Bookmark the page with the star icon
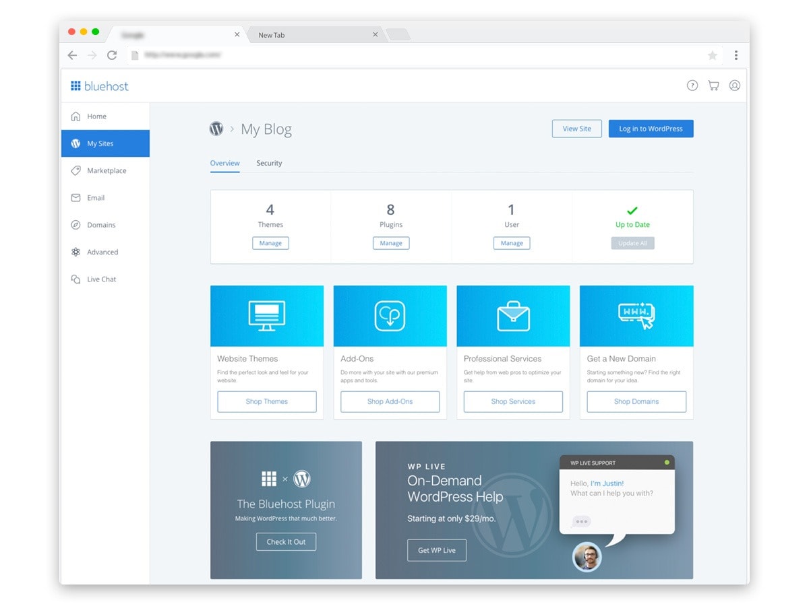Screen dimensions: 809x606 pos(713,55)
